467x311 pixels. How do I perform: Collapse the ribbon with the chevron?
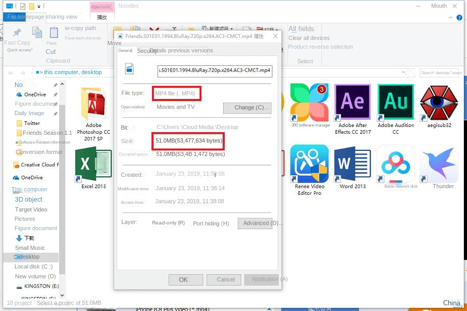(450, 18)
